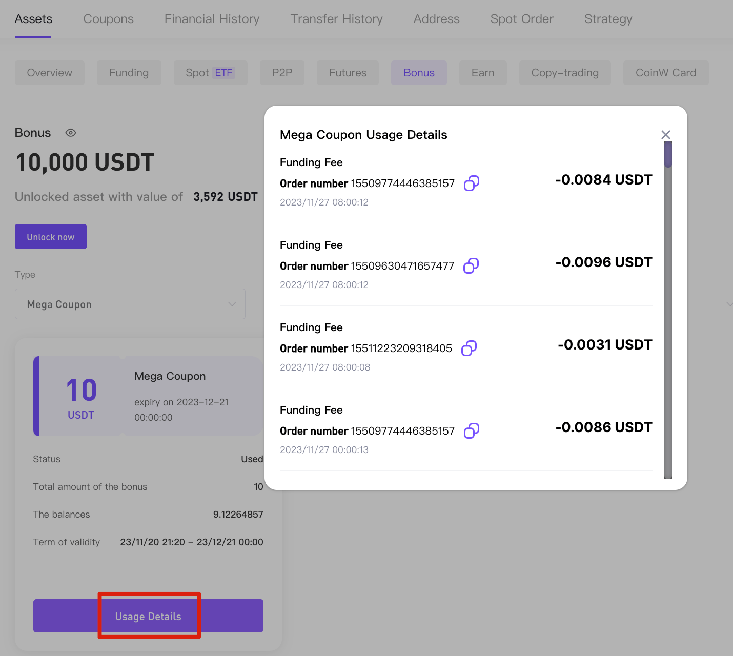This screenshot has width=733, height=656.
Task: Copy order number 15509630471657477
Action: (x=471, y=265)
